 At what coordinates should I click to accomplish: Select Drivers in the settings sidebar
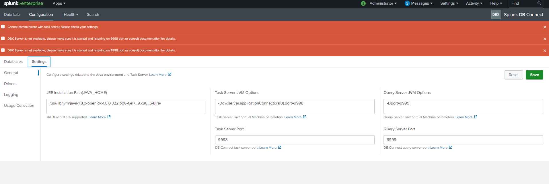[x=10, y=84]
